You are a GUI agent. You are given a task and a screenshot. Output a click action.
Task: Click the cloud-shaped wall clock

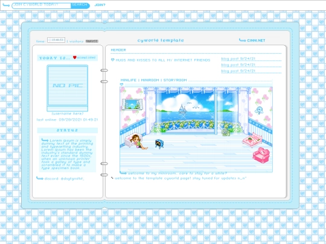pyautogui.click(x=259, y=110)
